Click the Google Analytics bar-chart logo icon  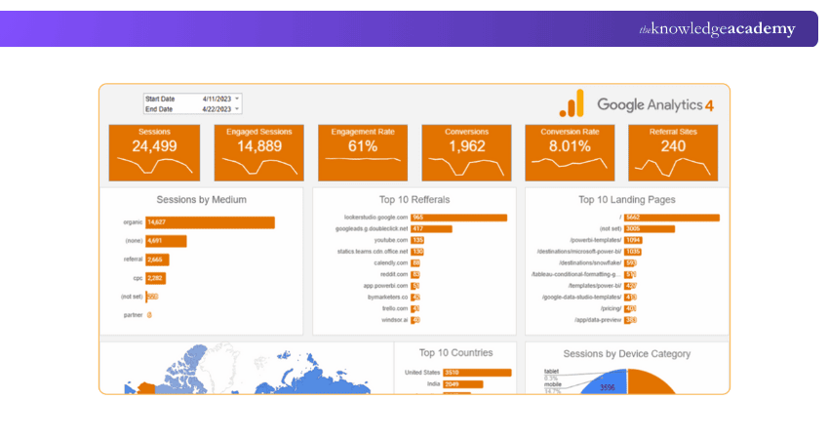point(572,103)
